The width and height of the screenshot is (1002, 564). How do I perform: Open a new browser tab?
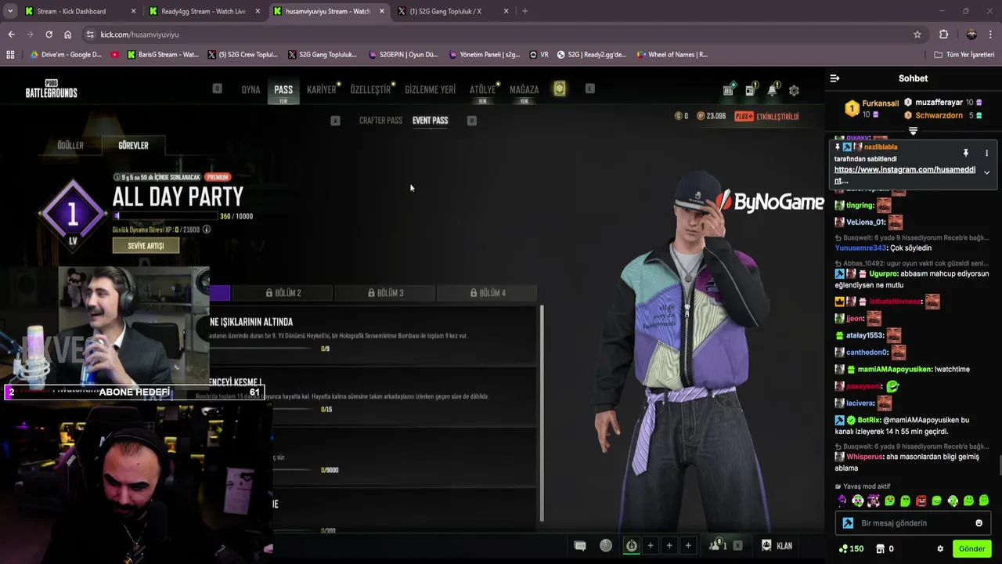point(524,11)
